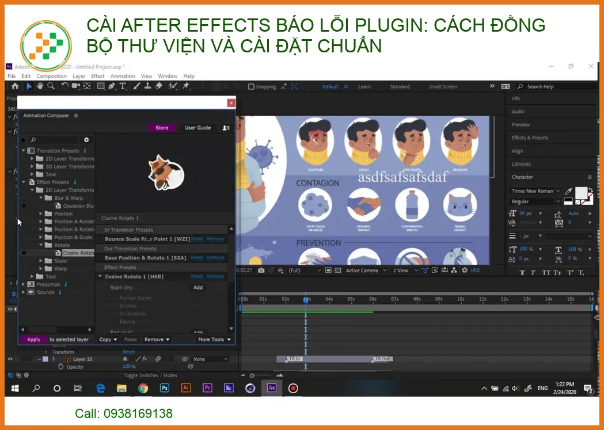The width and height of the screenshot is (604, 430).
Task: Reset the Cosine Rotate 1 preset
Action: click(197, 276)
